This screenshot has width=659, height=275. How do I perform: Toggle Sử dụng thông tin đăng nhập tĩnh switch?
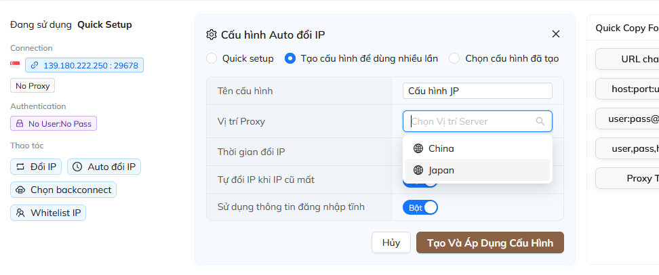tap(420, 207)
